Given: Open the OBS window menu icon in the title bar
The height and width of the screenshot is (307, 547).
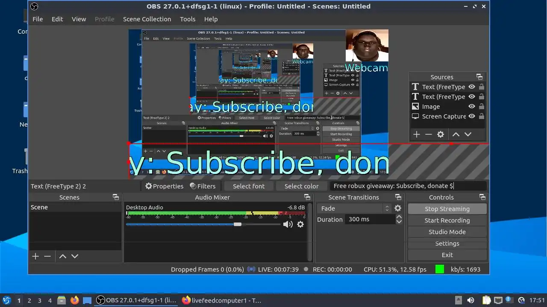Looking at the screenshot, I should point(35,6).
